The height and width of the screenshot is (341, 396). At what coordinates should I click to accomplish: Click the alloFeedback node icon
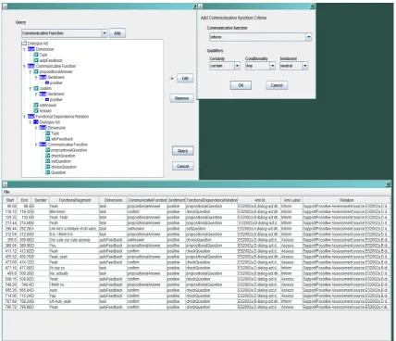48,139
